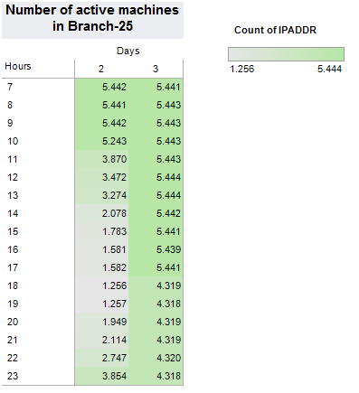Image resolution: width=359 pixels, height=393 pixels.
Task: Select the cell showing 5.442 at hour 7
Action: (x=101, y=87)
